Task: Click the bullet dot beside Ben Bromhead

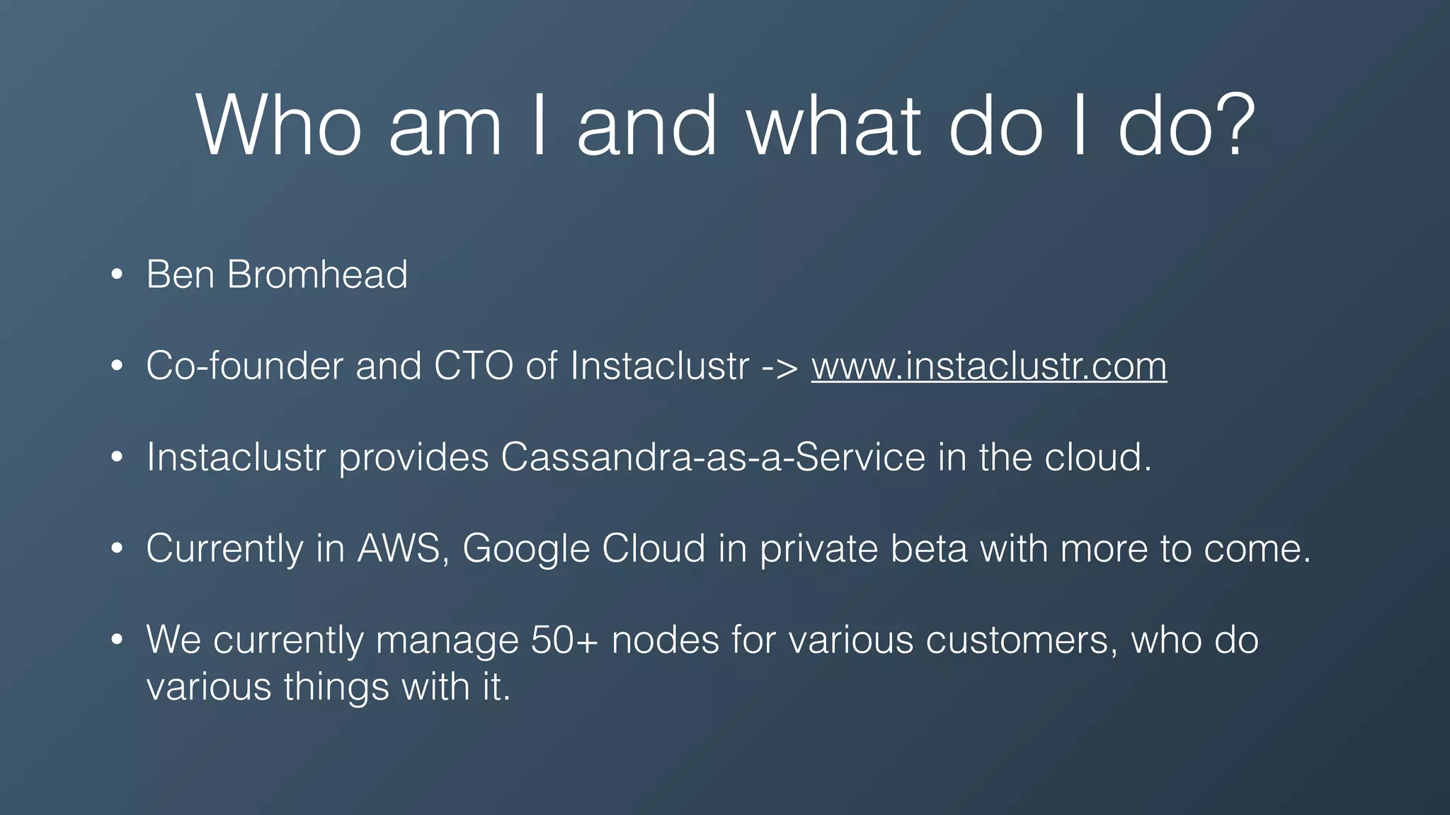Action: [x=118, y=274]
